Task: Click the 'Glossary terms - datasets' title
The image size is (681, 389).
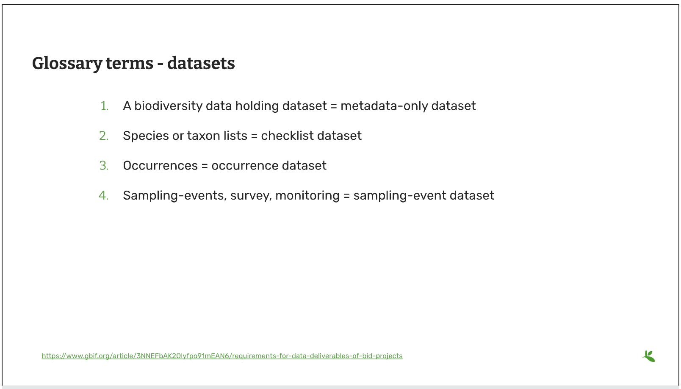Action: click(x=133, y=64)
